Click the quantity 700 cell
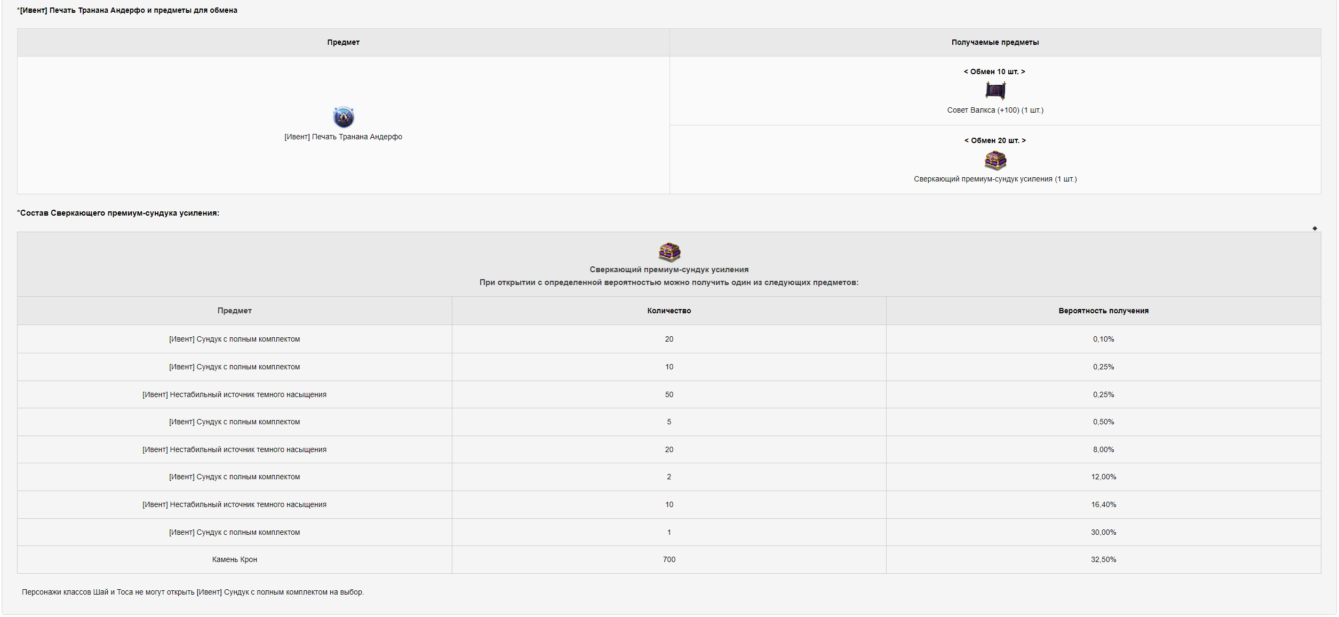The width and height of the screenshot is (1339, 617). point(669,560)
